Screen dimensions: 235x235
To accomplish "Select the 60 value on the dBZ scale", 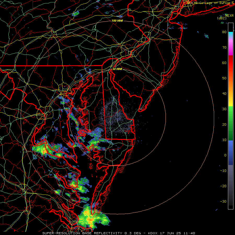I will pos(224,63).
